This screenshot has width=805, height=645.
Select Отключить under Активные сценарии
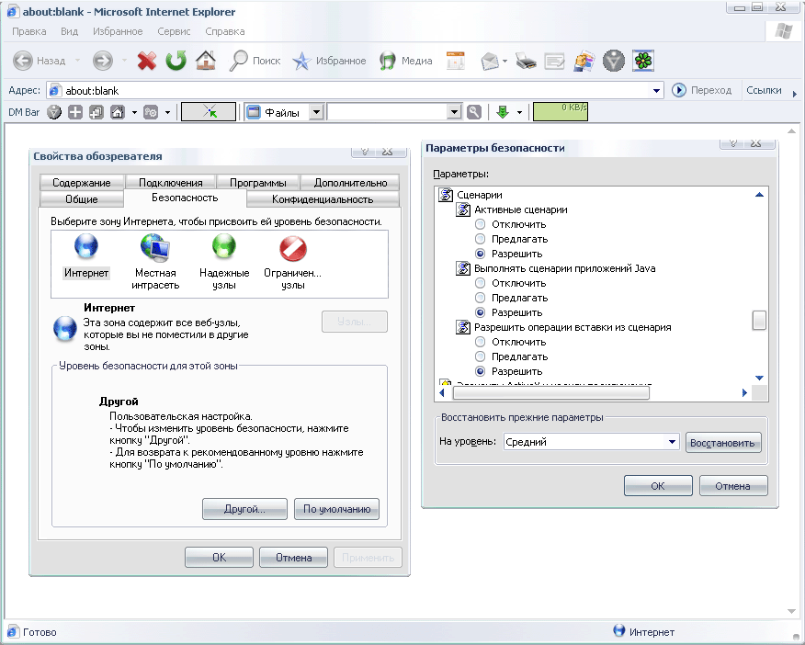[x=481, y=224]
